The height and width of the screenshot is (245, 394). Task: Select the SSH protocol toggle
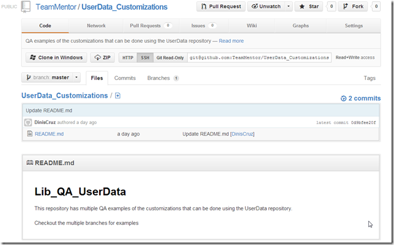pos(144,57)
